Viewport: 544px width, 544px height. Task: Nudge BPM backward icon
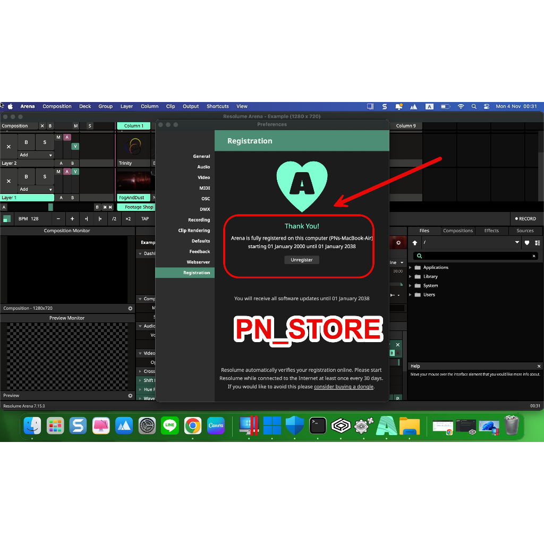(x=87, y=219)
